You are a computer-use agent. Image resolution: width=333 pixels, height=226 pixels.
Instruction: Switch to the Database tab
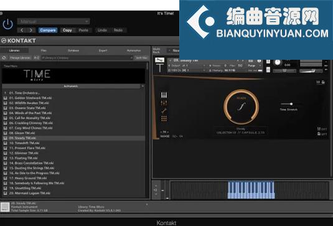tap(73, 50)
